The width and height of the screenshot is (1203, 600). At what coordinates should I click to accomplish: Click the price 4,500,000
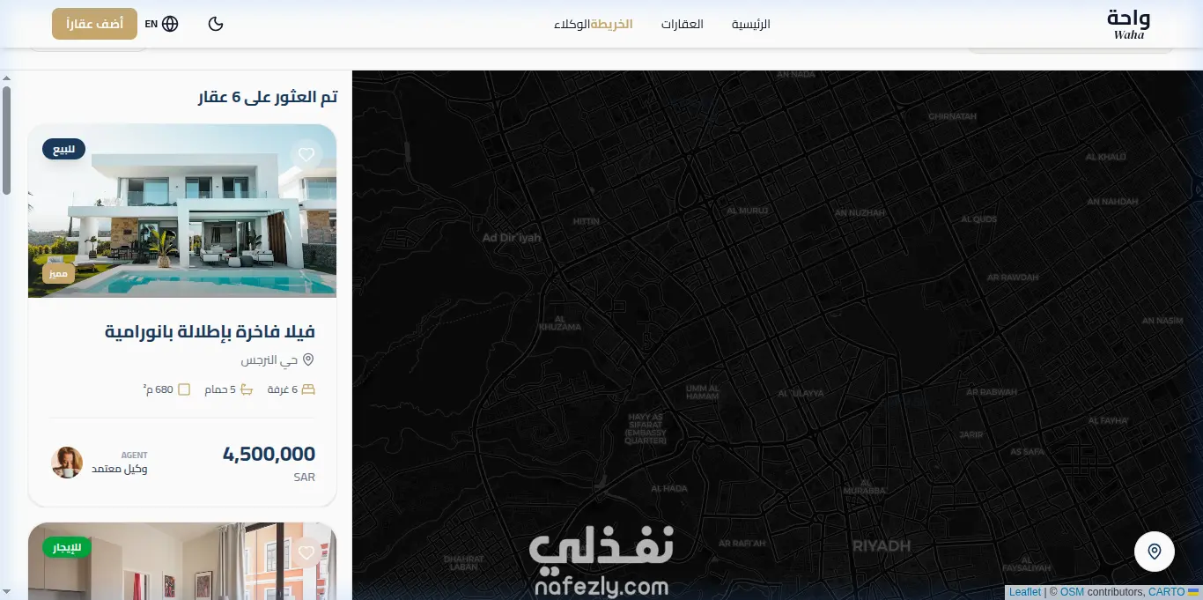[269, 455]
